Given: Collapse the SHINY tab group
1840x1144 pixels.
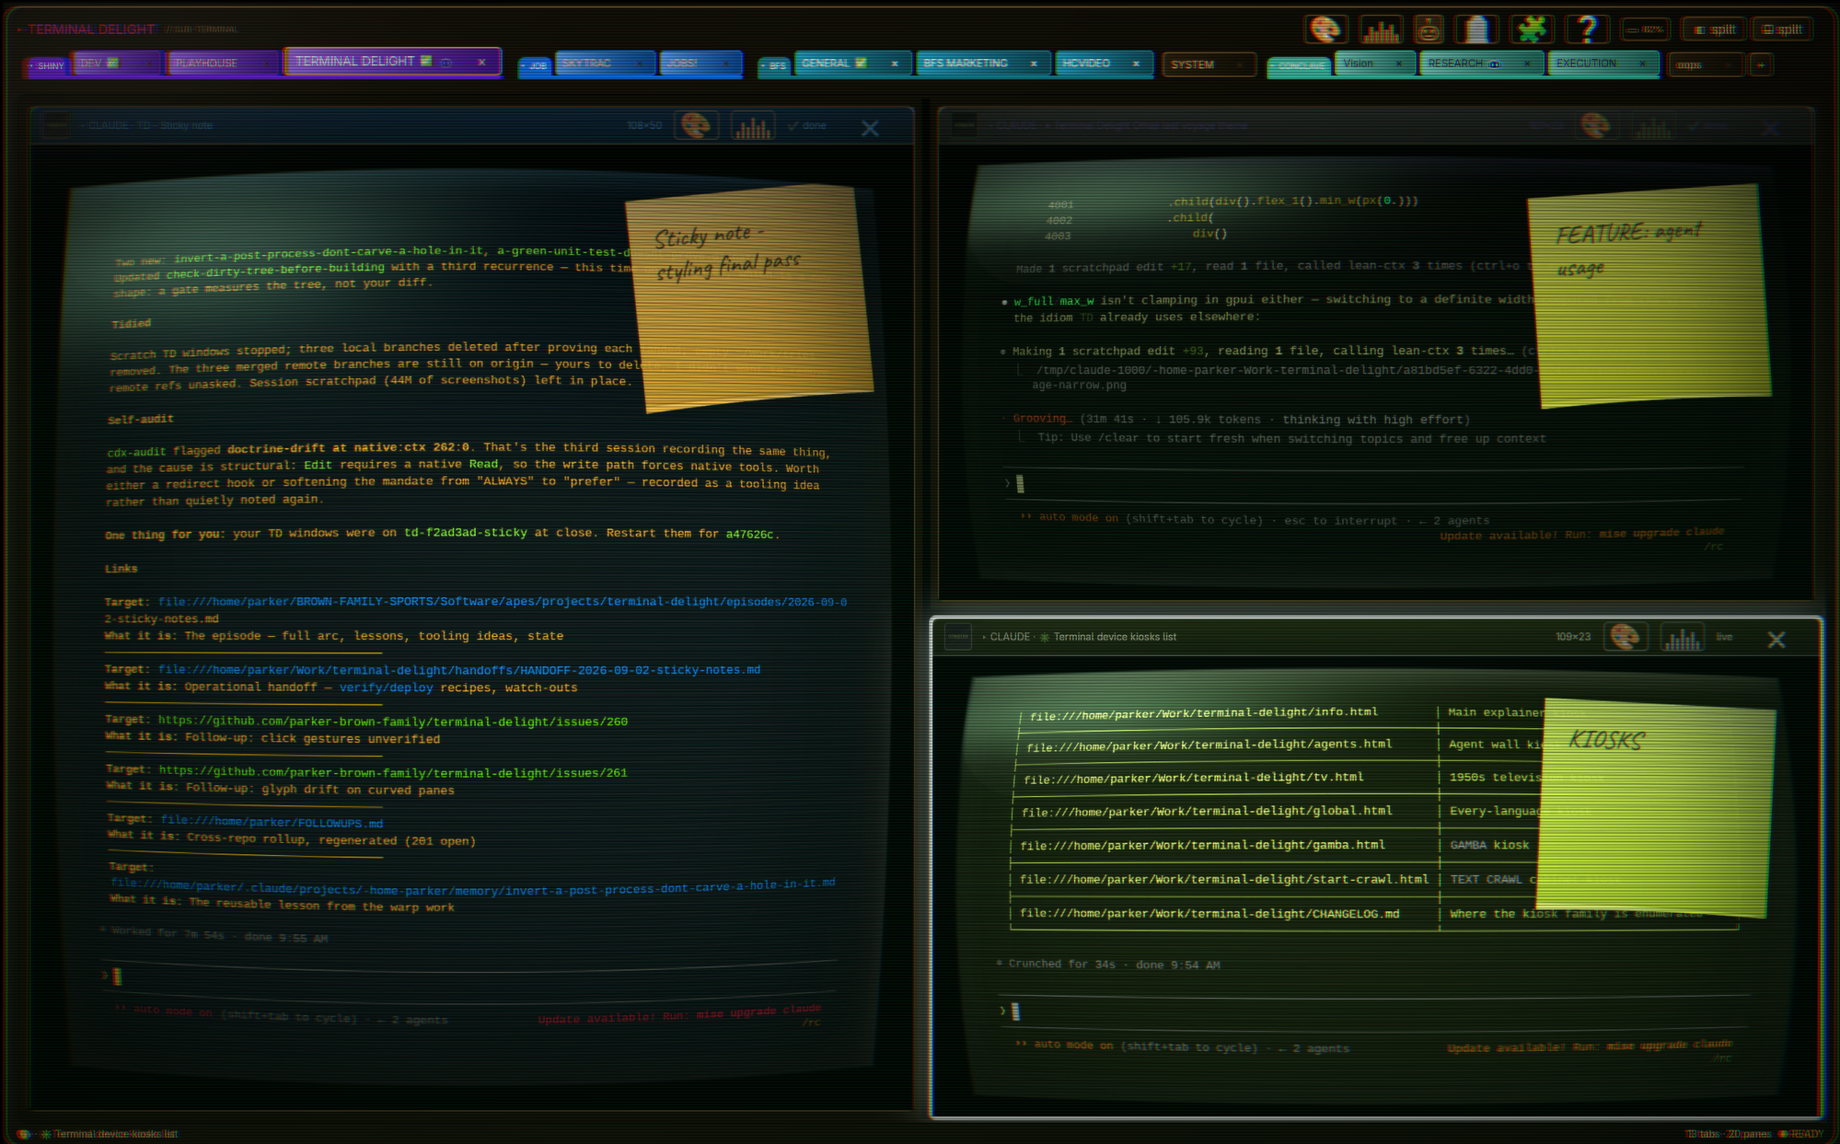Looking at the screenshot, I should pos(48,65).
